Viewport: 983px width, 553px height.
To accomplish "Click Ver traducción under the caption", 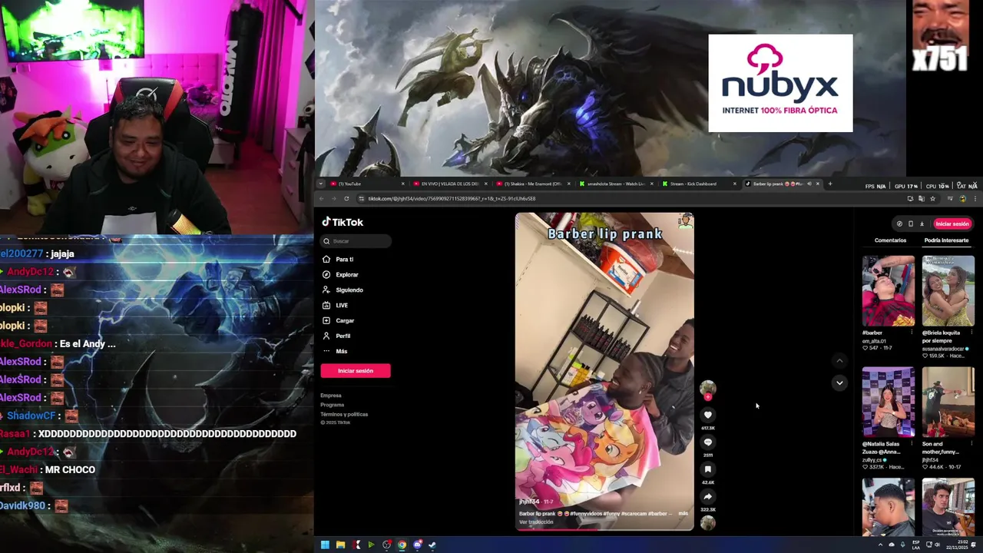I will pyautogui.click(x=536, y=522).
